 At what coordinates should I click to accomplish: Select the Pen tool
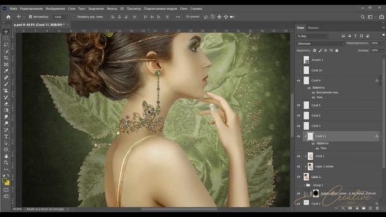coord(6,130)
